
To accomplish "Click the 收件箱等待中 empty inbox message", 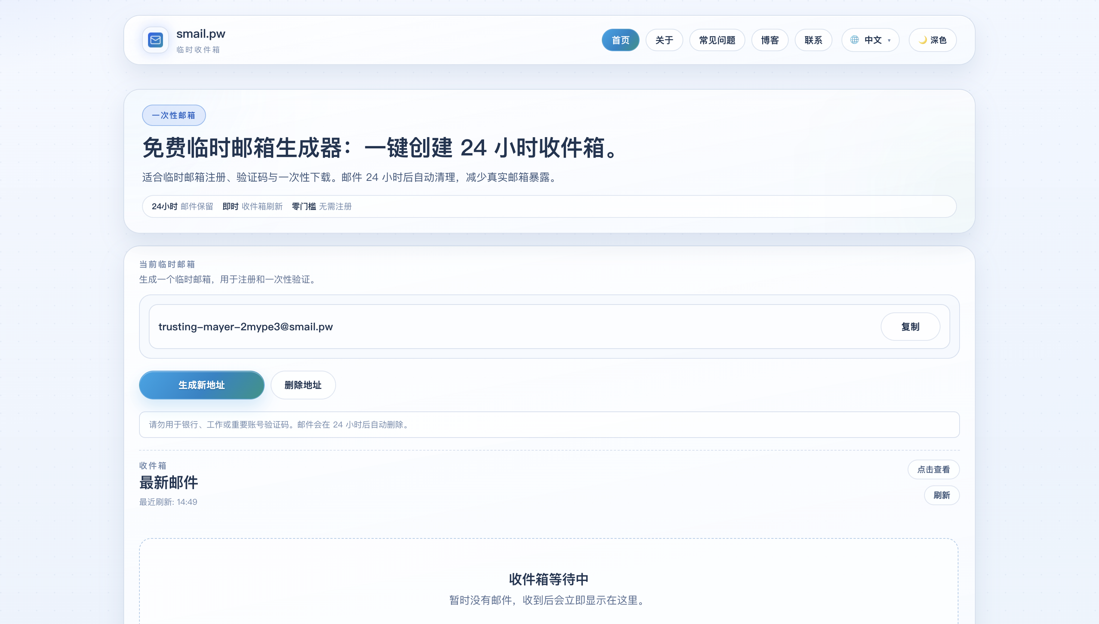I will point(548,579).
